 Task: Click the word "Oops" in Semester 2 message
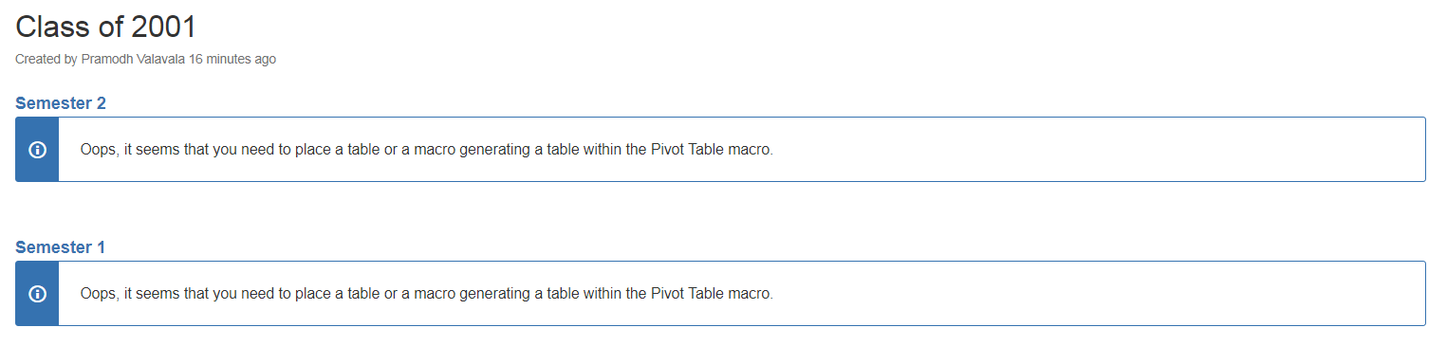(x=98, y=150)
